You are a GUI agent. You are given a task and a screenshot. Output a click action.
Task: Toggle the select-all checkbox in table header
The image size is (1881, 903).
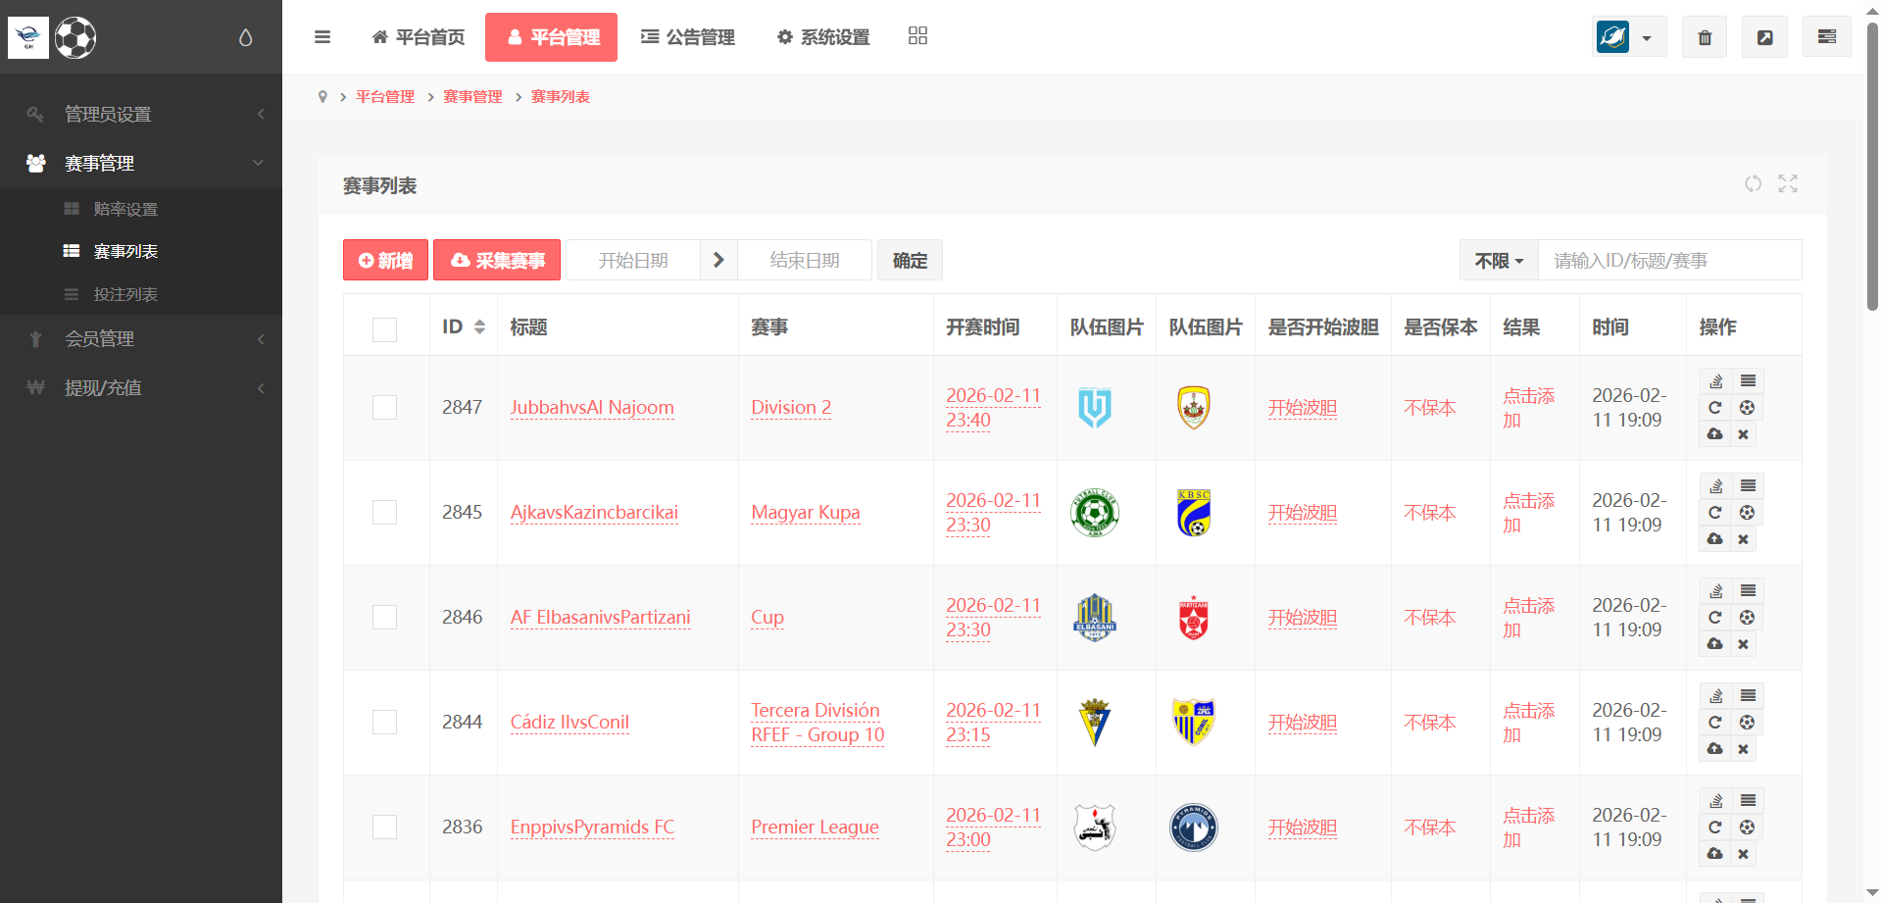pyautogui.click(x=384, y=328)
